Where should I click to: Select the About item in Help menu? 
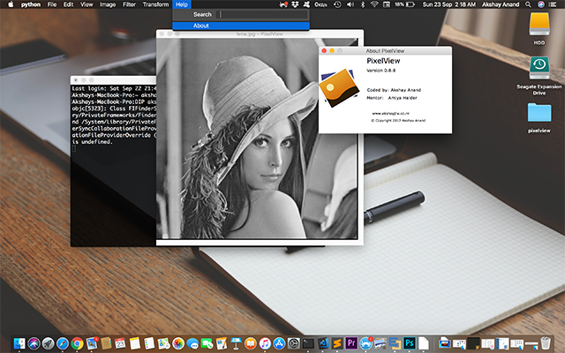pyautogui.click(x=241, y=26)
